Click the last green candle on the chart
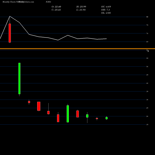 coord(107,118)
